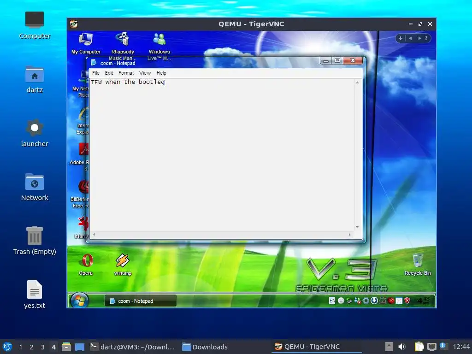472x354 pixels.
Task: Click the guest taskbar clock
Action: 424,301
